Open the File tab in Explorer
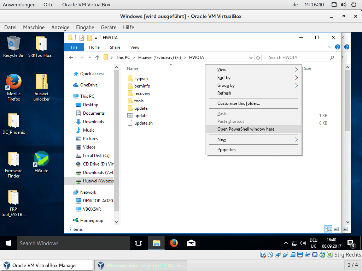Image resolution: width=362 pixels, height=271 pixels. 74,47
